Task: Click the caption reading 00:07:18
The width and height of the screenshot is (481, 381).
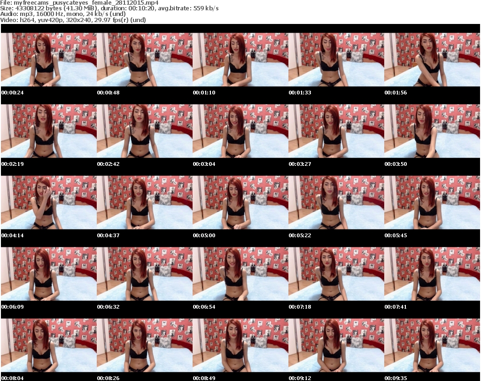Action: pos(300,306)
